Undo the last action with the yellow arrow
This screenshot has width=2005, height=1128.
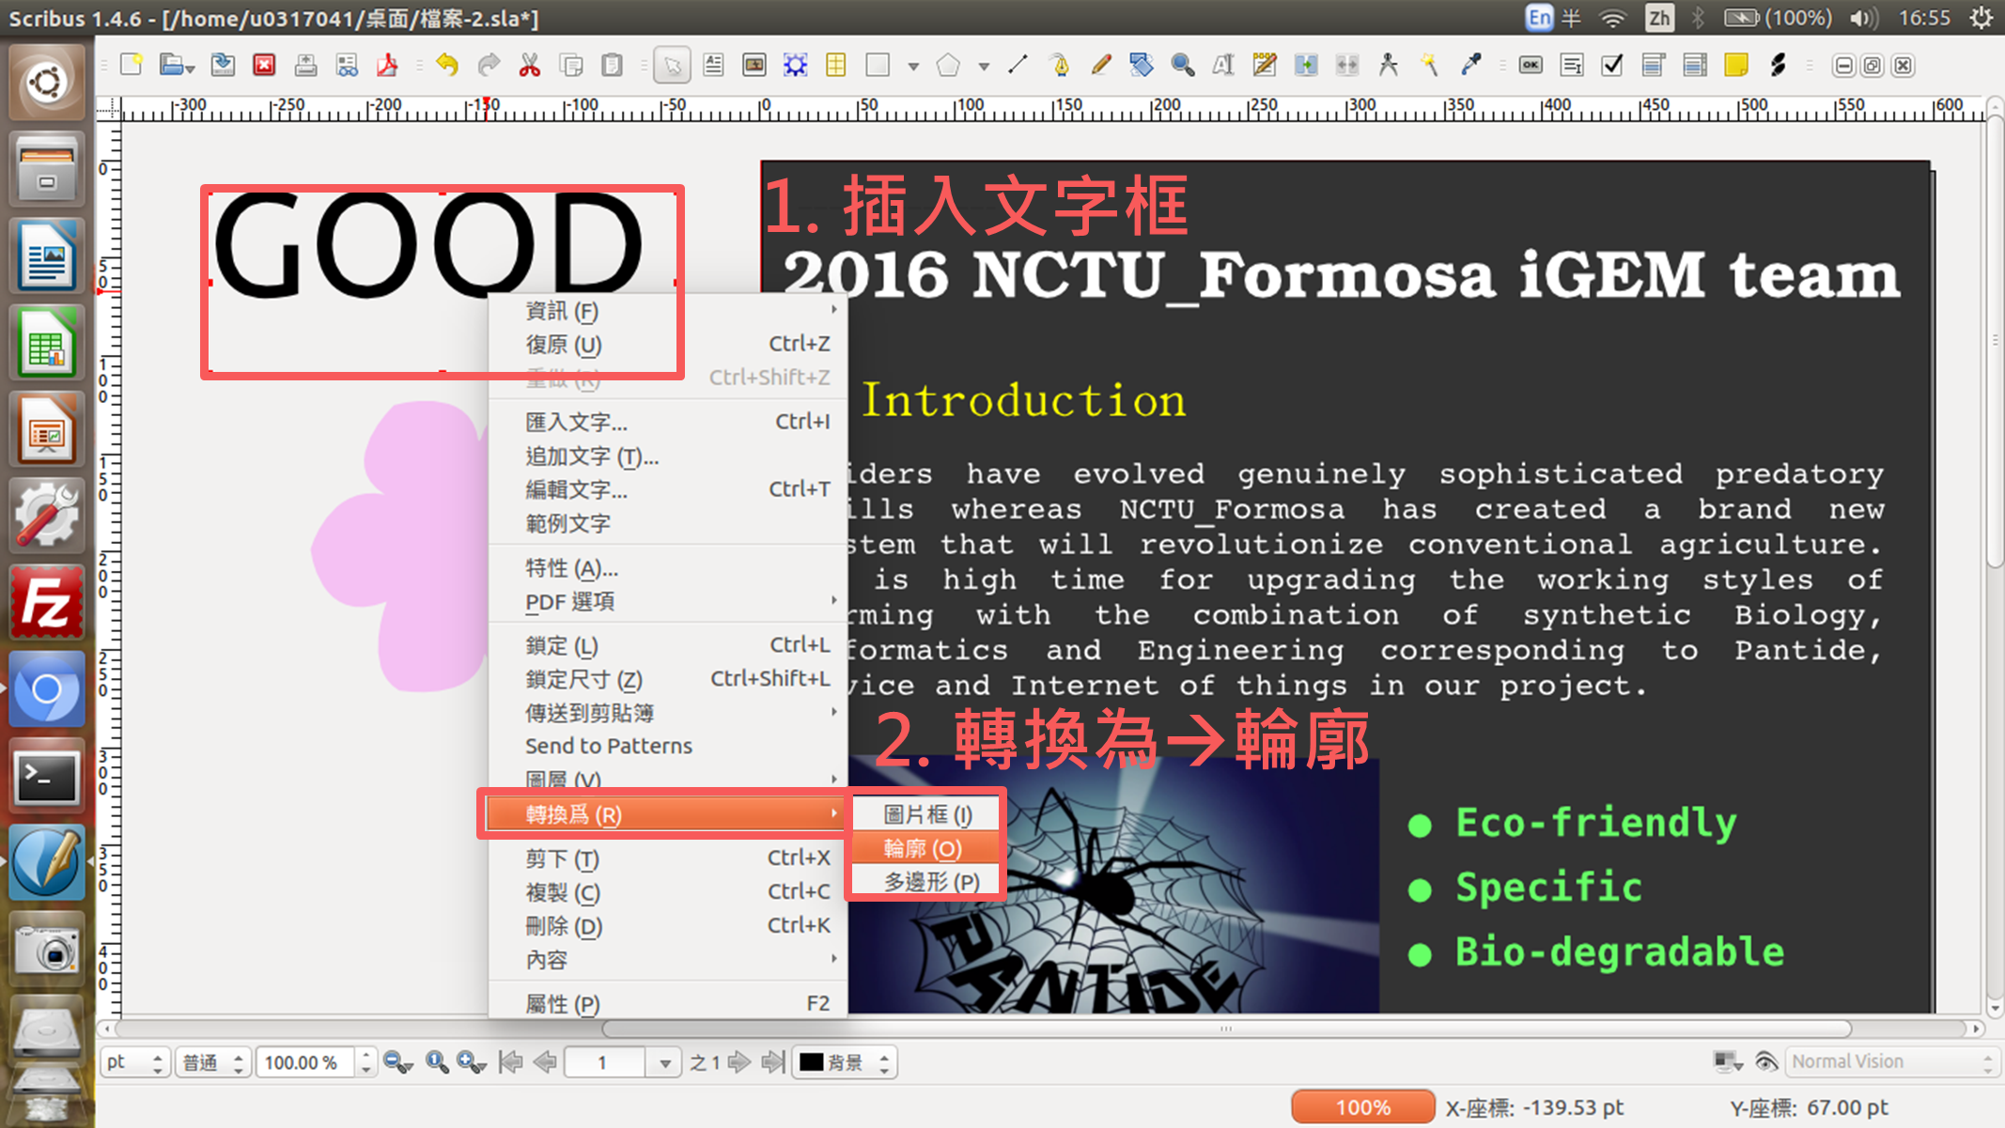click(447, 65)
